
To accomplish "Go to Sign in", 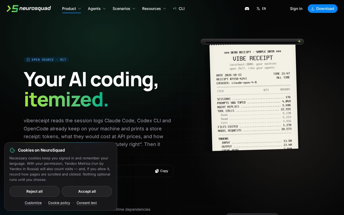I will (x=296, y=9).
